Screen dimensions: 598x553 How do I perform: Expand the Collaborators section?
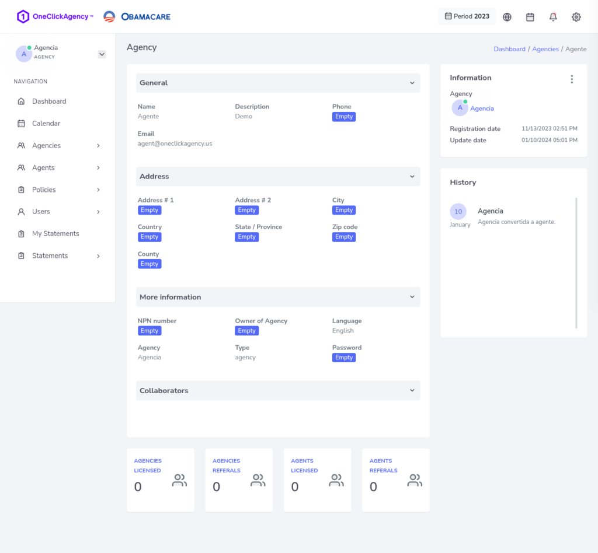[x=412, y=391]
